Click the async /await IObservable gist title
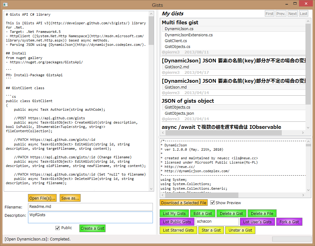Screen dimensions: 315x246 221,127
